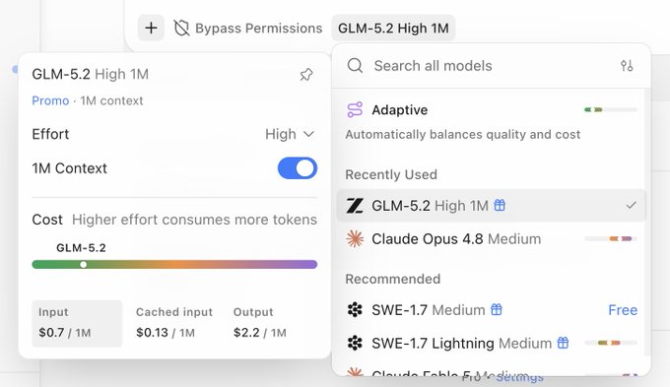
Task: Select Claude Opus 4.8 Medium model
Action: pyautogui.click(x=492, y=238)
